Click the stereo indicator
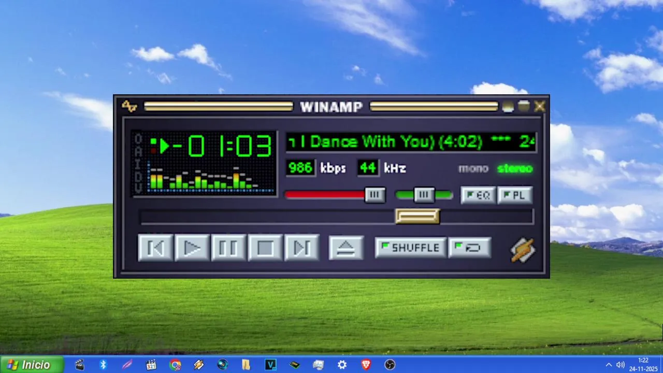Screen dimensions: 663x373 pyautogui.click(x=515, y=168)
